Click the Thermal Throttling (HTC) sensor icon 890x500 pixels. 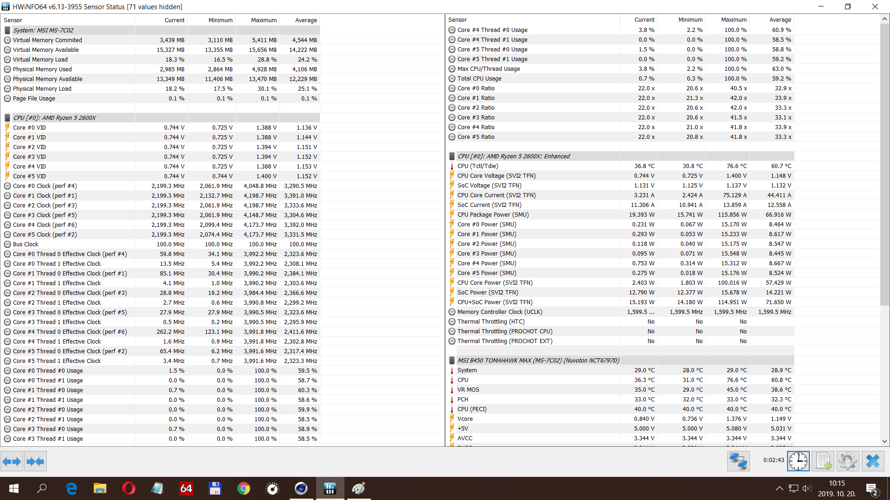click(x=452, y=321)
